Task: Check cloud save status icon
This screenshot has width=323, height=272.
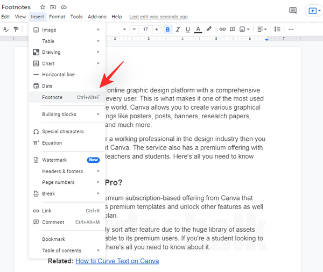Action: pyautogui.click(x=64, y=7)
